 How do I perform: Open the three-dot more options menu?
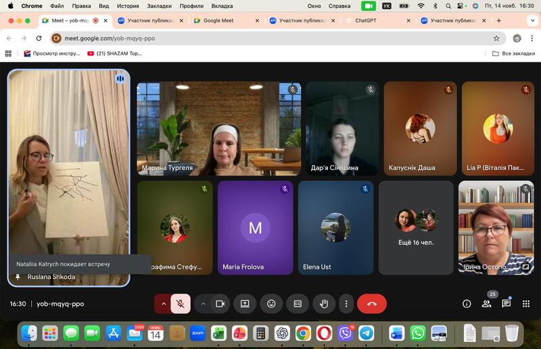[346, 304]
